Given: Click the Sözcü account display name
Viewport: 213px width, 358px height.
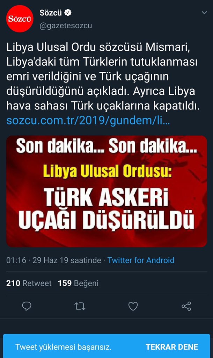Looking at the screenshot, I should click(51, 13).
